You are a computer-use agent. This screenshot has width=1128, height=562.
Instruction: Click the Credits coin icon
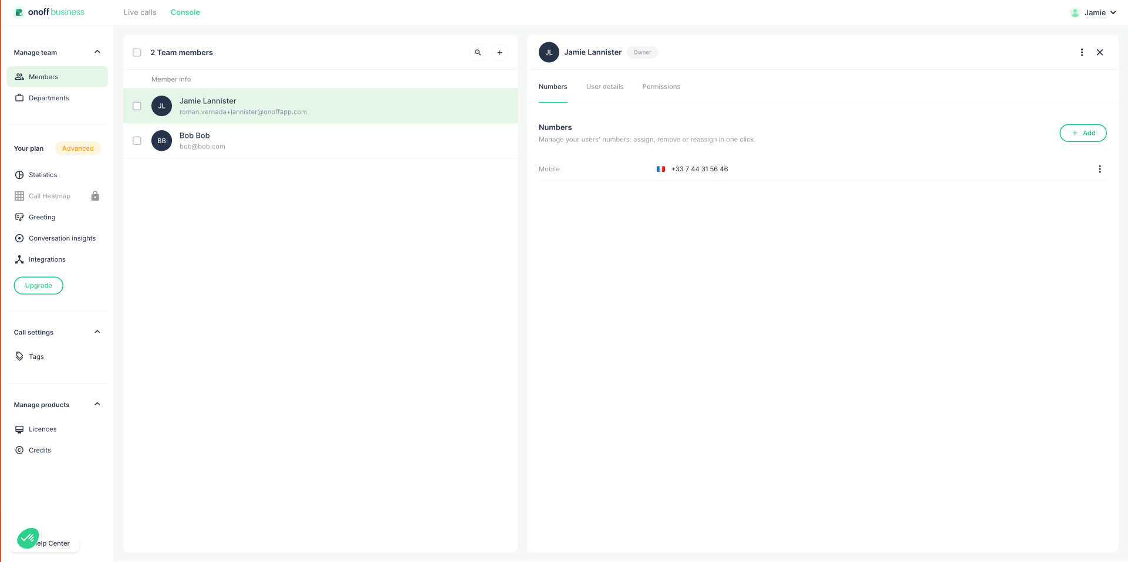[19, 451]
